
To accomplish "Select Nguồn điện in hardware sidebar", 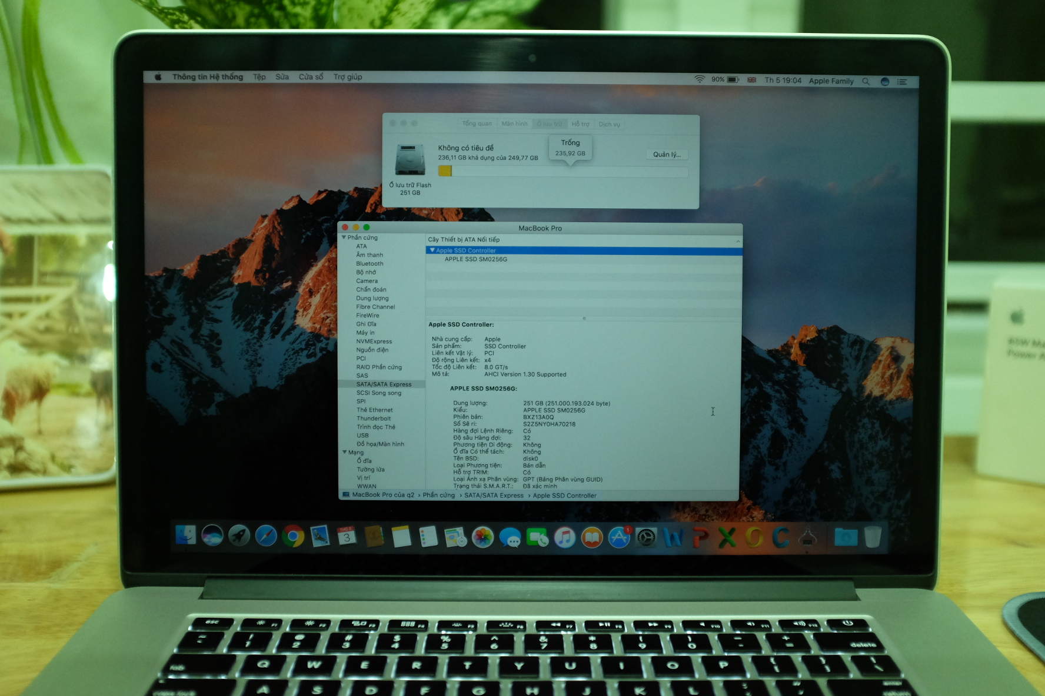I will point(372,350).
